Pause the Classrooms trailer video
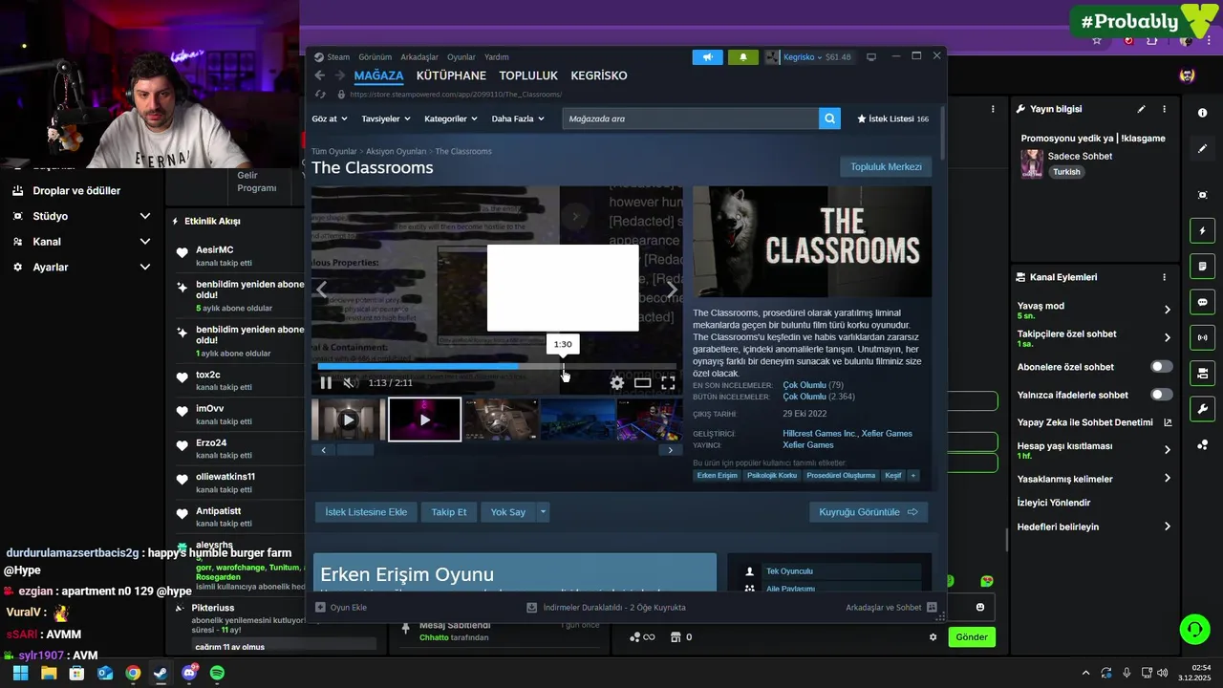The height and width of the screenshot is (688, 1223). (326, 383)
